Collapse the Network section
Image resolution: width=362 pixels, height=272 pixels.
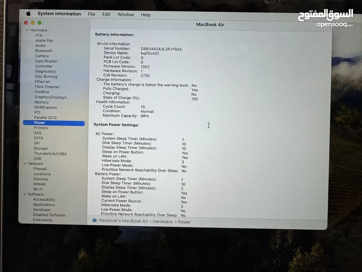25,164
